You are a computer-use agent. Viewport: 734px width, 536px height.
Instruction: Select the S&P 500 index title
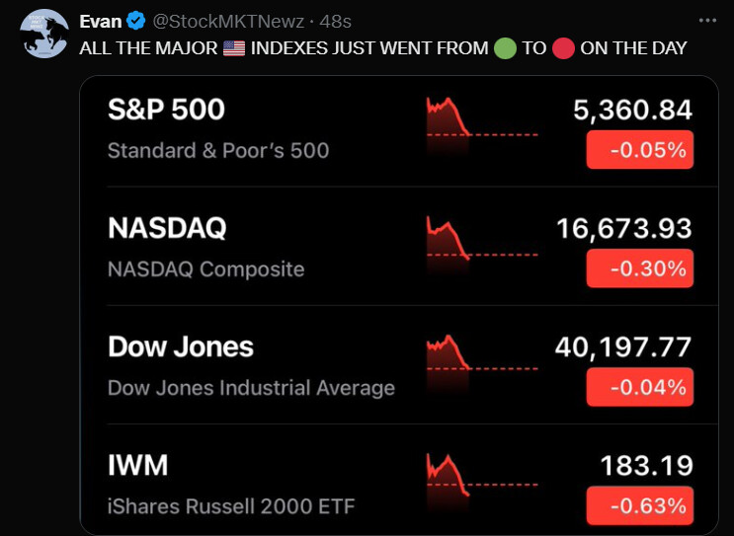[166, 110]
